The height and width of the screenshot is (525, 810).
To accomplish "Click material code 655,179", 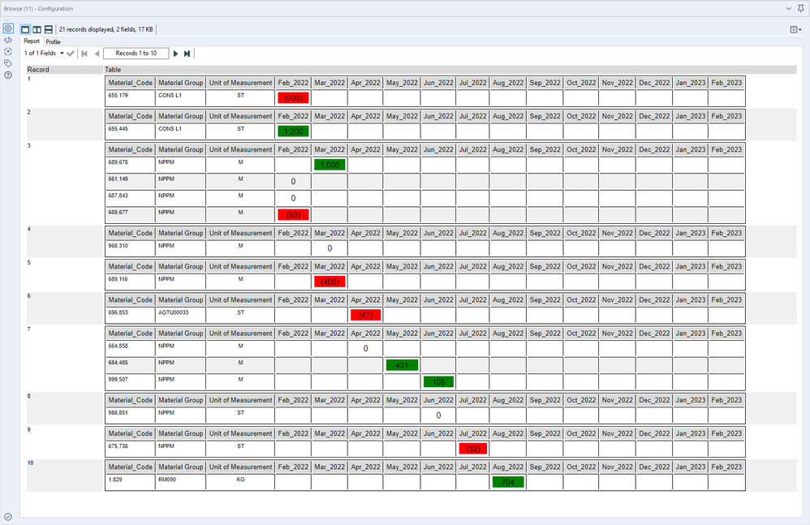I will point(118,96).
